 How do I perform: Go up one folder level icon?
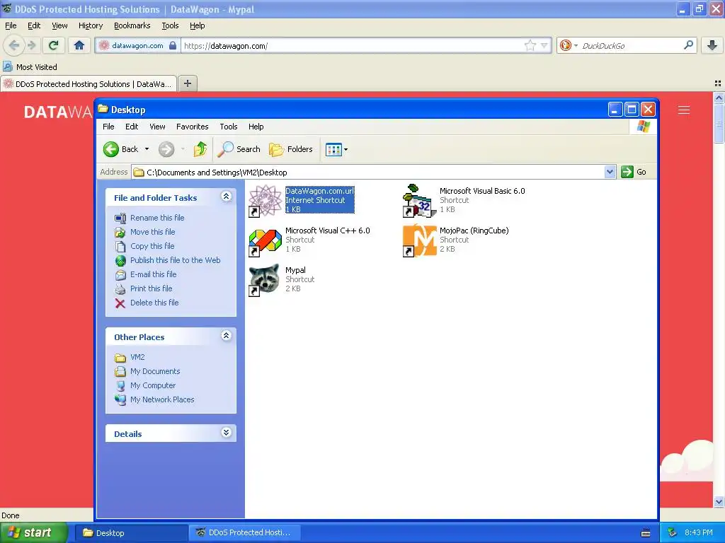pyautogui.click(x=200, y=149)
